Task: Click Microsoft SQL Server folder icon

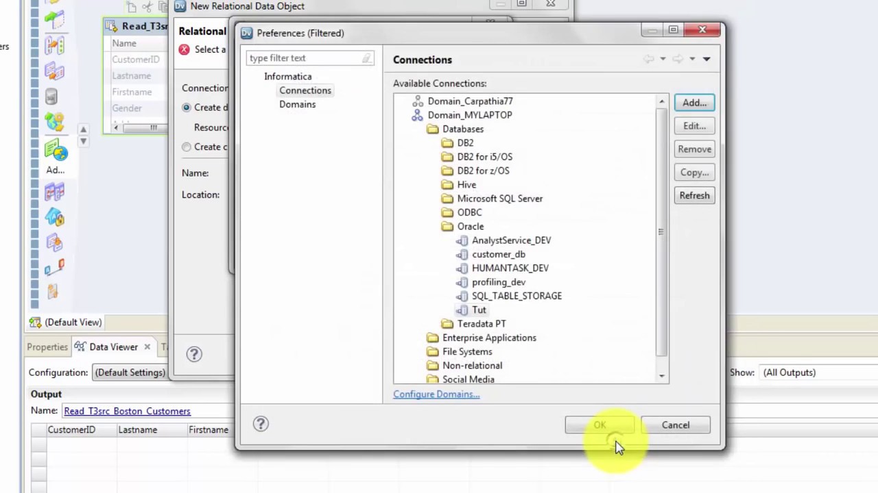Action: tap(447, 199)
